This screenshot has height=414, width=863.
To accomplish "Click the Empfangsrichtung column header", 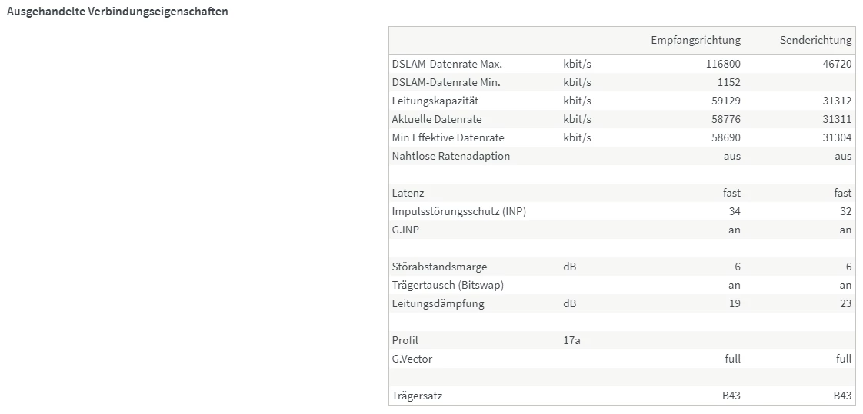I will [x=695, y=40].
